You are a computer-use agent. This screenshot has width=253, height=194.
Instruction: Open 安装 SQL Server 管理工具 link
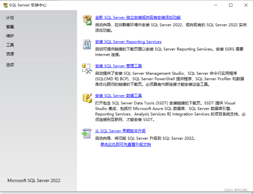(118, 66)
